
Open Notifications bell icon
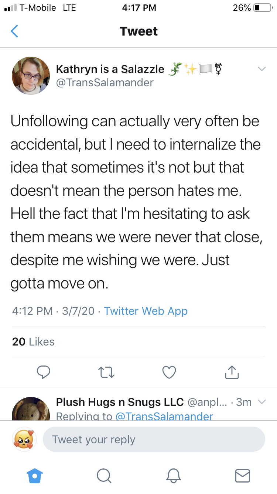[174, 475]
